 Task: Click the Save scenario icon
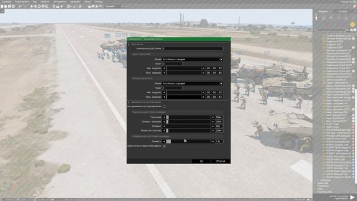[9, 6]
